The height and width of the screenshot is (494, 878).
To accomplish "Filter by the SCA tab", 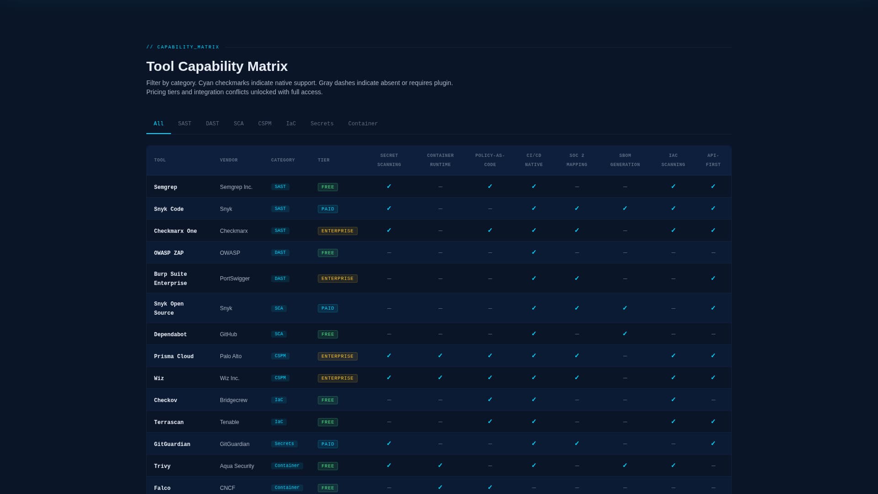I will (x=239, y=123).
